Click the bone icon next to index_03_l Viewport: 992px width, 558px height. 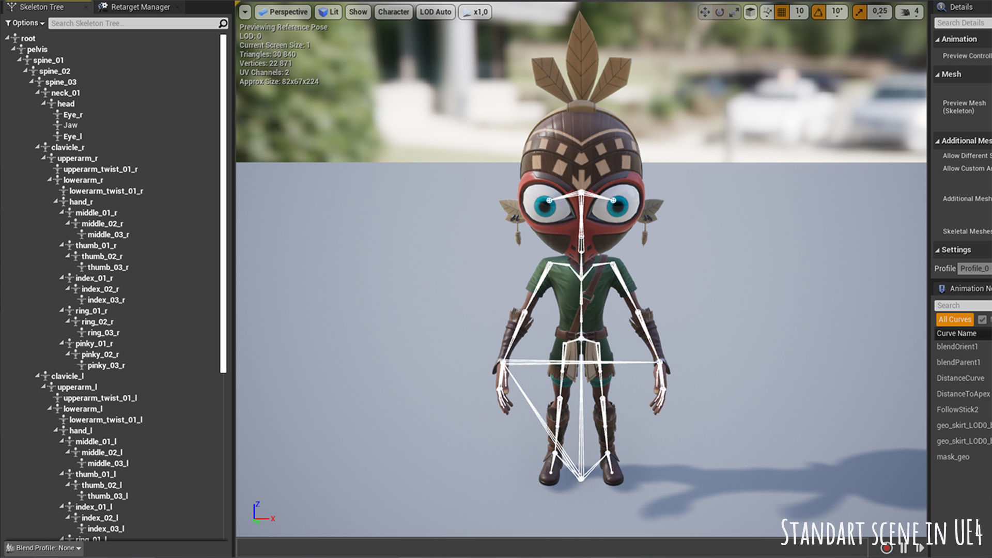pyautogui.click(x=82, y=529)
